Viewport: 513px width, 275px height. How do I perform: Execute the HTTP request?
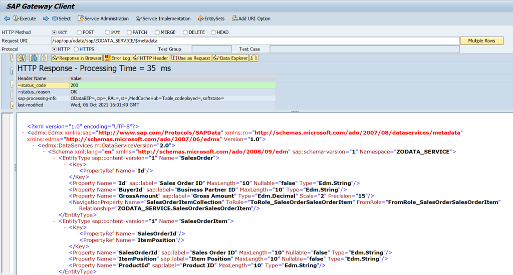tap(25, 18)
